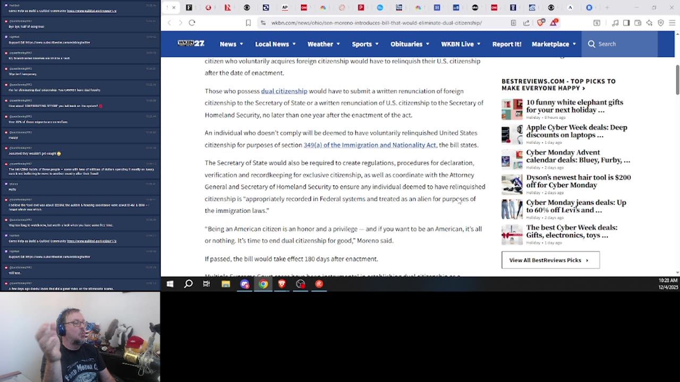
Task: Reload the WKBN page
Action: click(192, 23)
